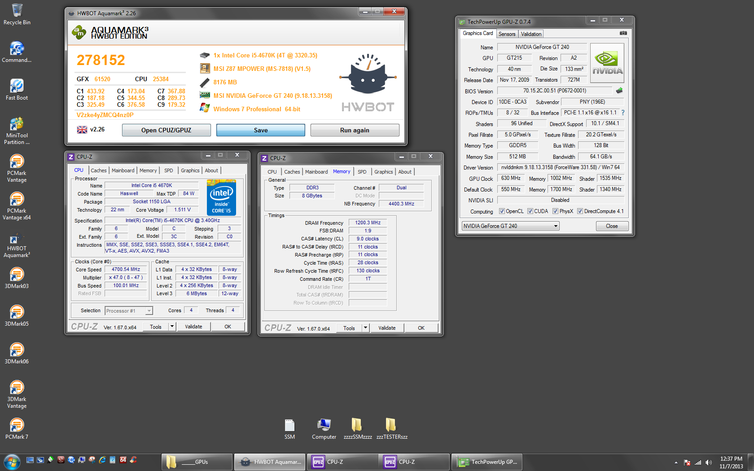Launch the Command desktop shortcut

coord(17,52)
